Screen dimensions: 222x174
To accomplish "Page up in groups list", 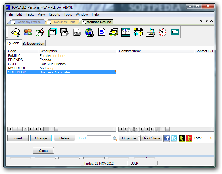I will coord(15,129).
